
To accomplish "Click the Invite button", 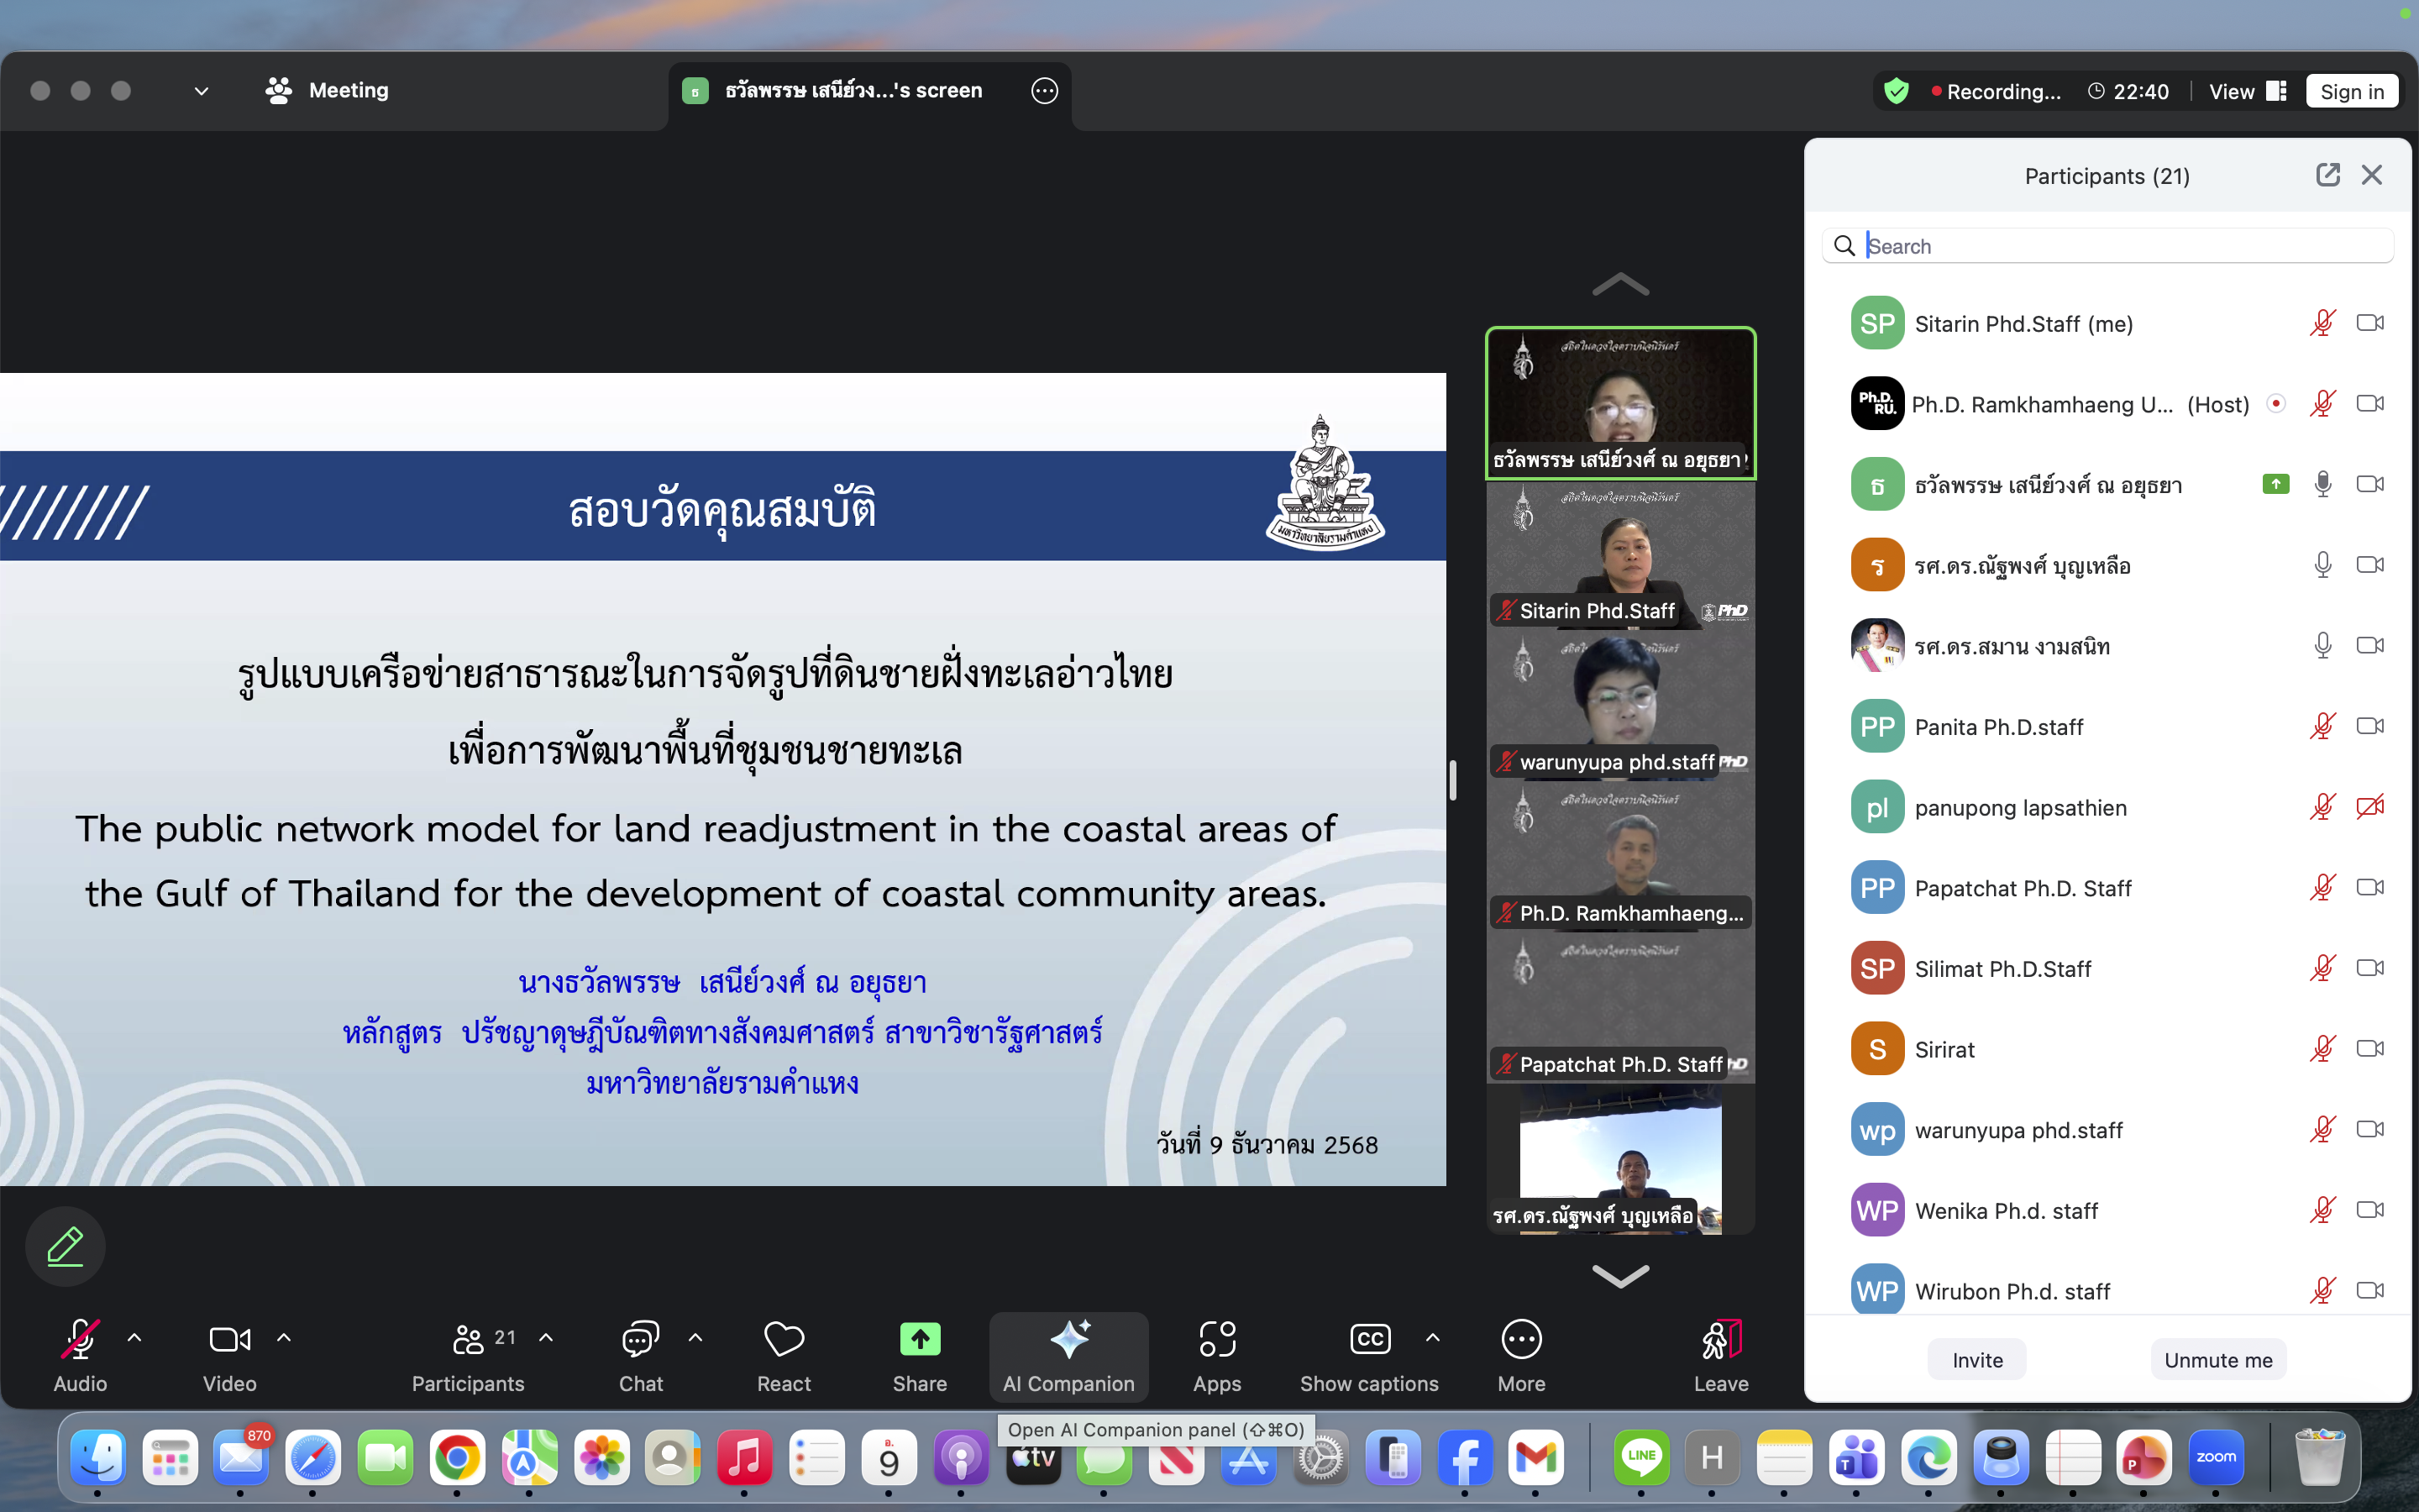I will tap(1976, 1360).
